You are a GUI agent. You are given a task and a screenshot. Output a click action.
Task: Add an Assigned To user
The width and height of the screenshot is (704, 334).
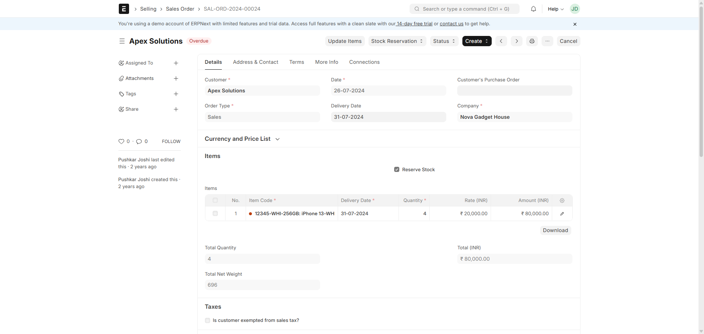(176, 63)
